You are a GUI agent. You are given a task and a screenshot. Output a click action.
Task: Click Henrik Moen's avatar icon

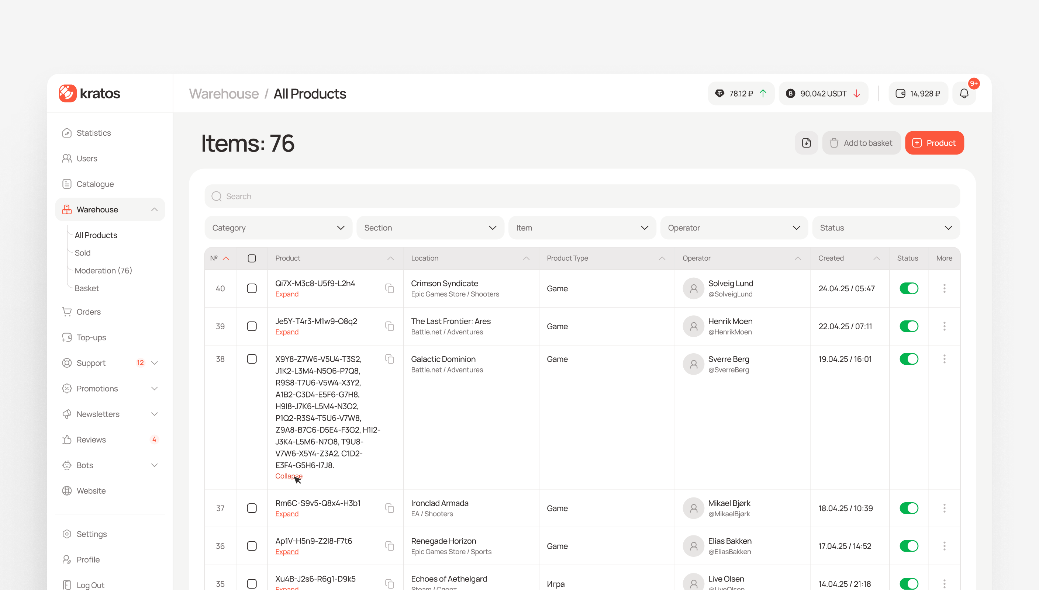[694, 326]
